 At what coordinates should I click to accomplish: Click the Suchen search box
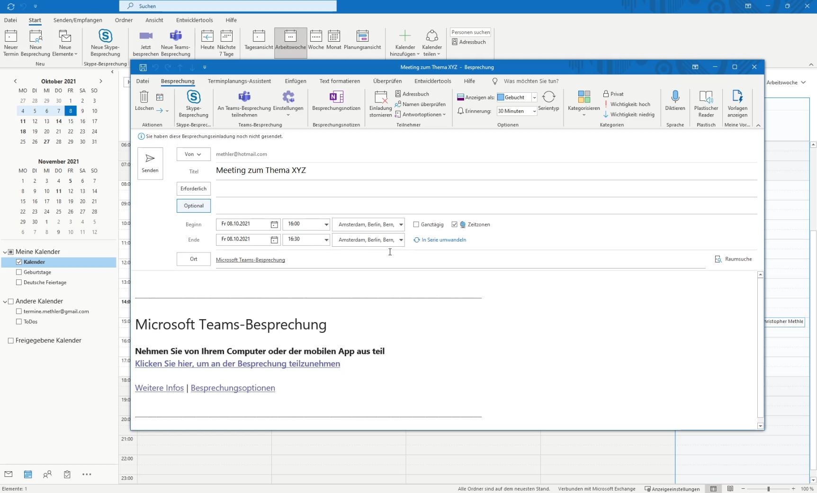pos(228,6)
